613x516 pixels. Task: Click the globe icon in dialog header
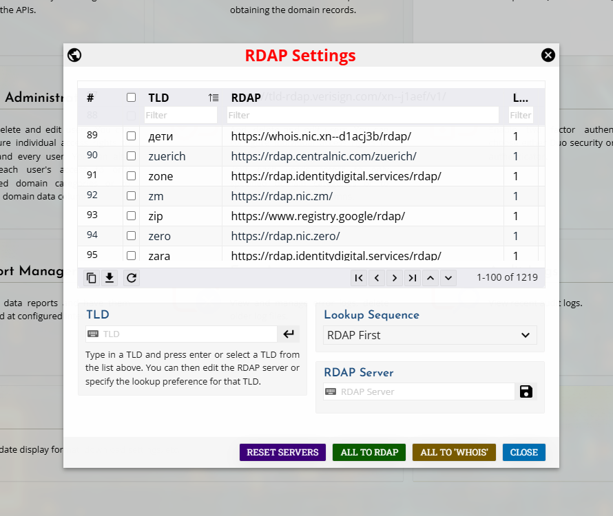74,55
